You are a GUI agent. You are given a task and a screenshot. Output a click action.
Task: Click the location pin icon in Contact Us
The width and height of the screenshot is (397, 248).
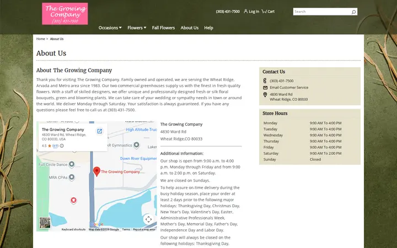[265, 95]
